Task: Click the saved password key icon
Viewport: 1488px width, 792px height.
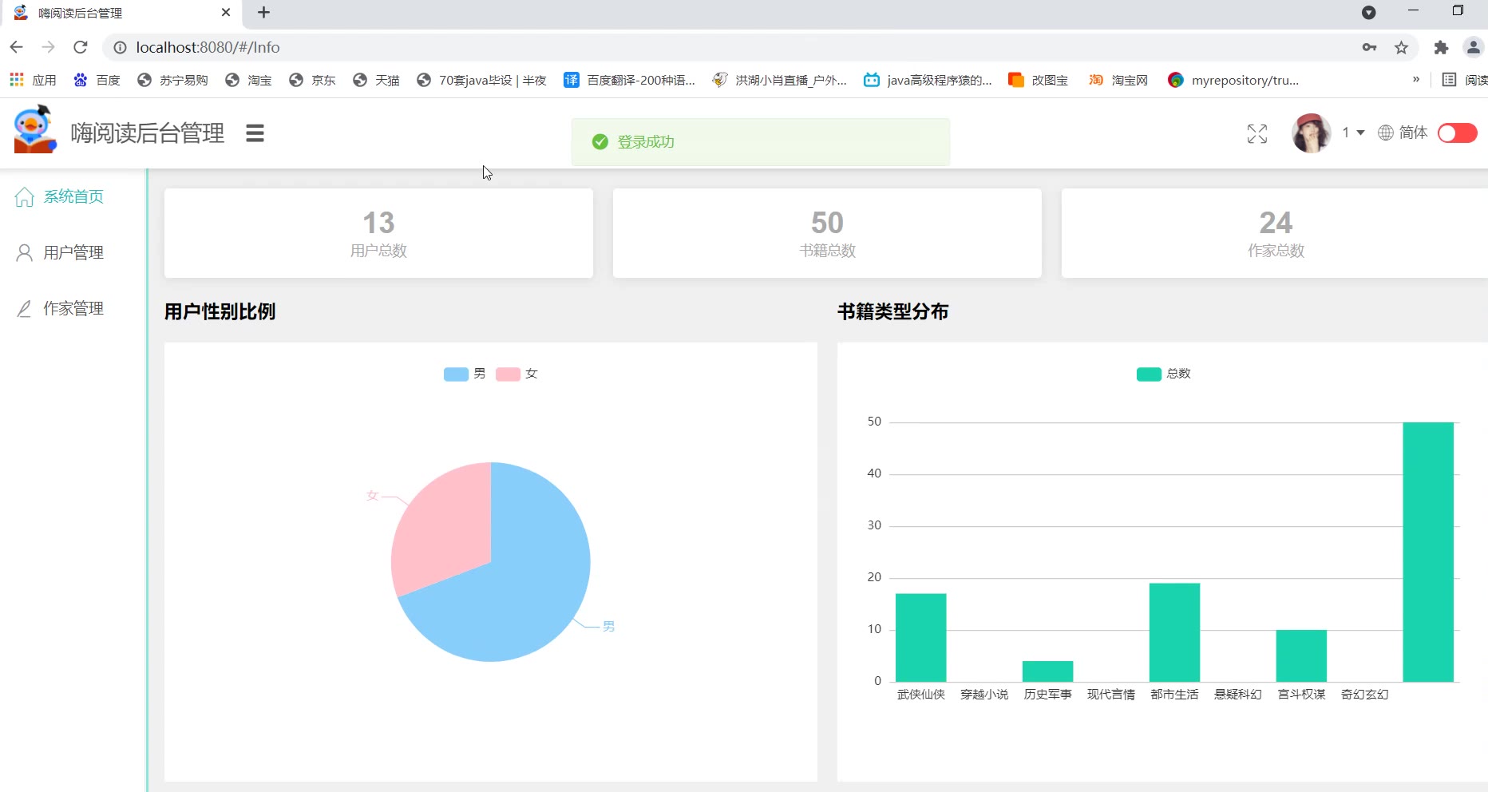Action: point(1369,48)
